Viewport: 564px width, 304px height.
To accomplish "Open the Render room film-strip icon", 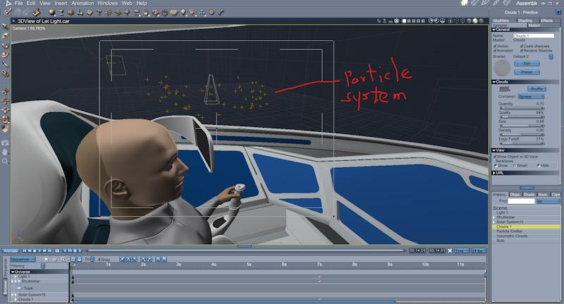I will click(x=506, y=3).
